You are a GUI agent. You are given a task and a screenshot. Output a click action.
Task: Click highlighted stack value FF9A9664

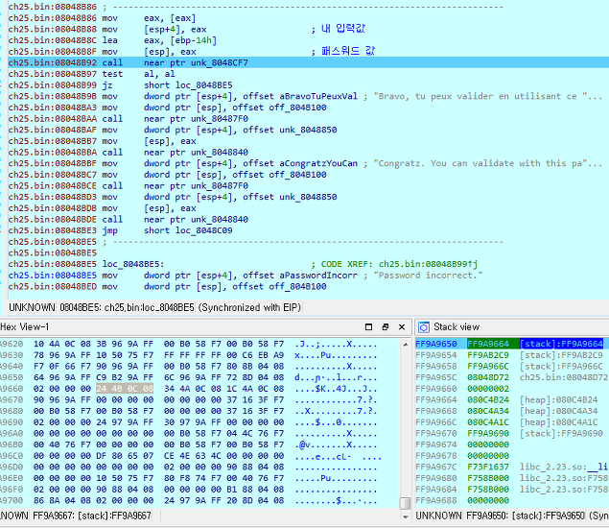coord(488,344)
